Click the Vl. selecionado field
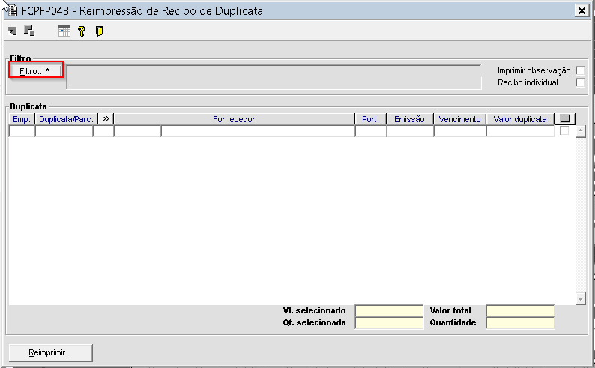The height and width of the screenshot is (368, 595). (389, 311)
